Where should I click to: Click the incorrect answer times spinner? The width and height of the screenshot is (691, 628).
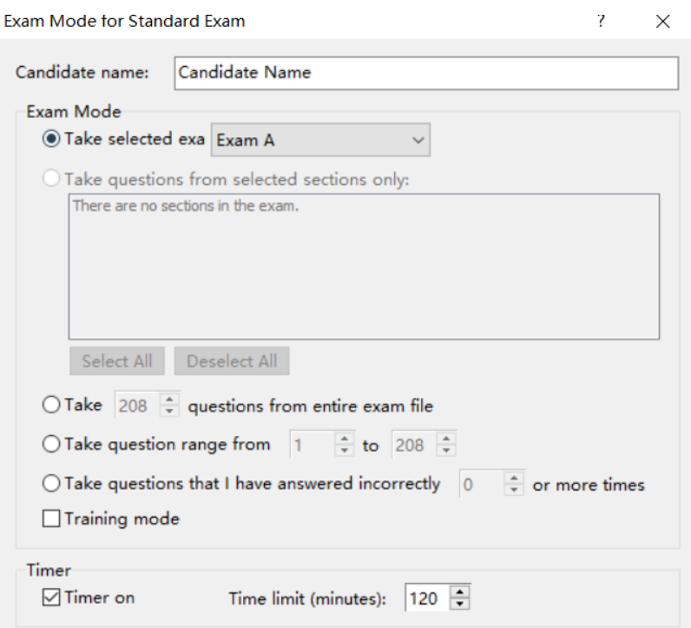(x=515, y=485)
